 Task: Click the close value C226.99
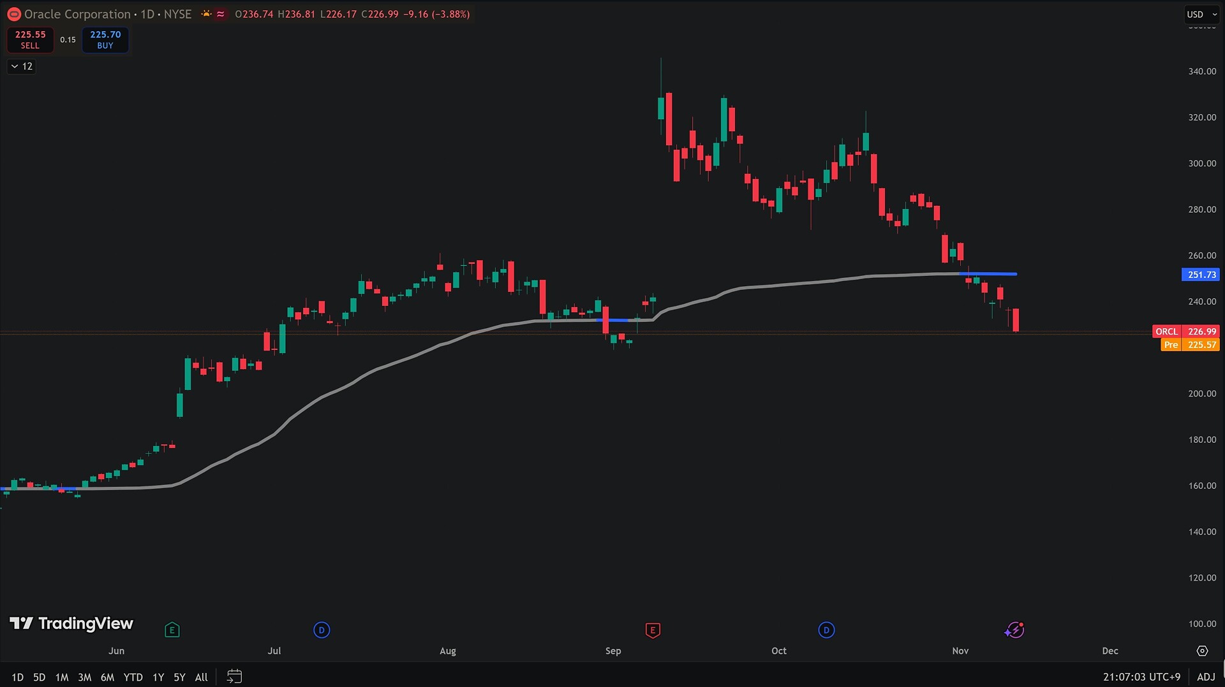pyautogui.click(x=380, y=14)
